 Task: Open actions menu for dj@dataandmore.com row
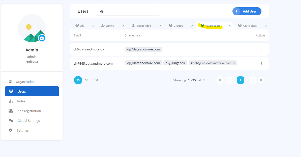click(x=261, y=49)
